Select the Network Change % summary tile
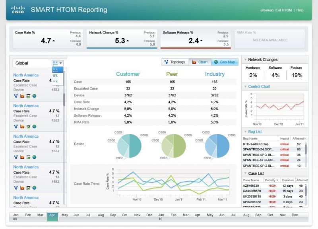Screen dimensions: 318x229 click(x=122, y=39)
